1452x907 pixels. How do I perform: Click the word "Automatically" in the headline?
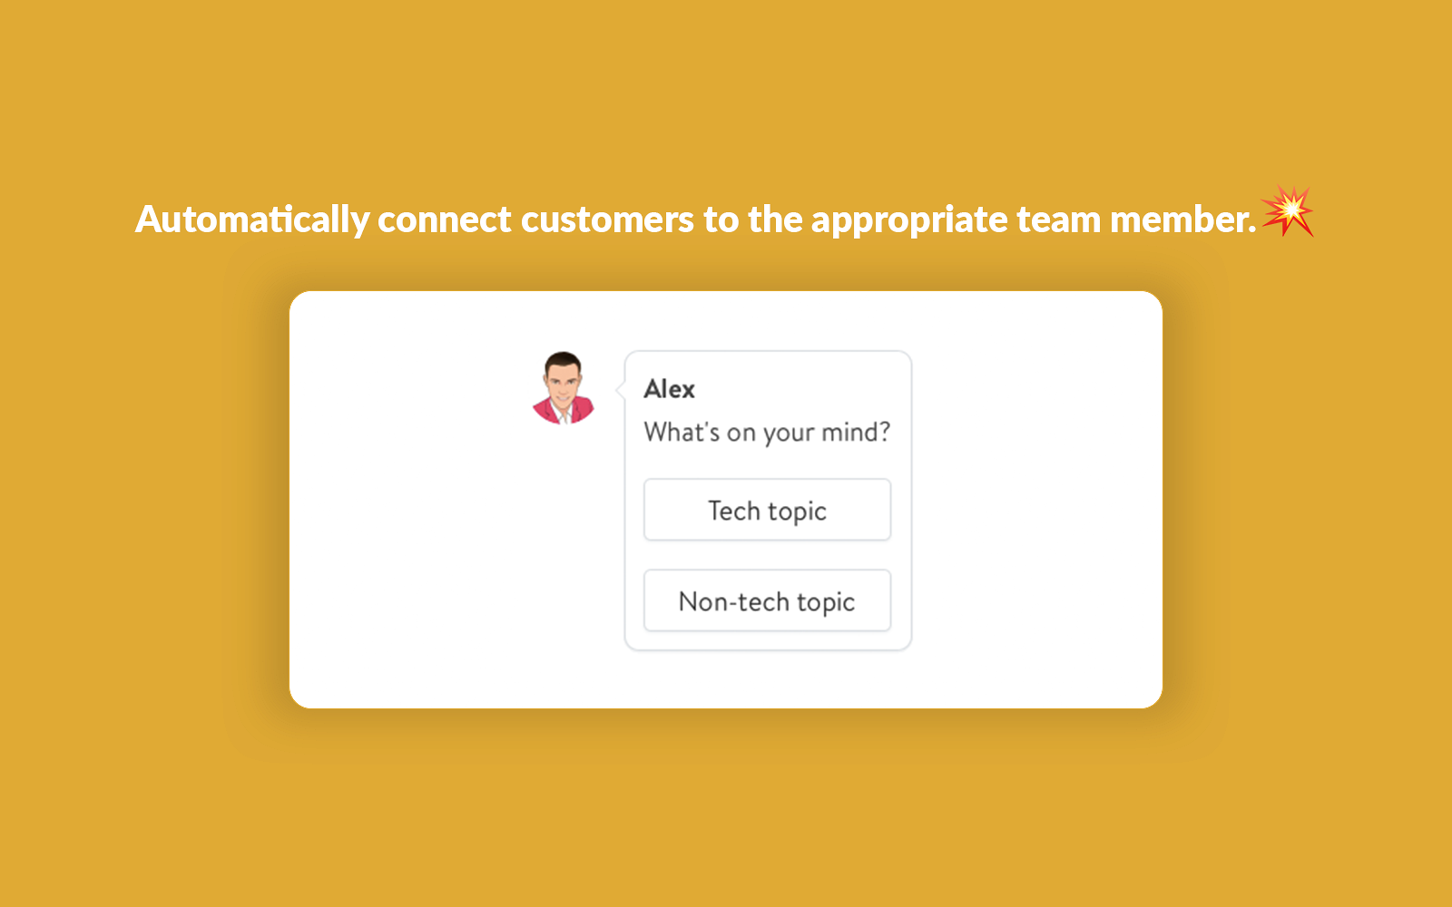(x=252, y=219)
